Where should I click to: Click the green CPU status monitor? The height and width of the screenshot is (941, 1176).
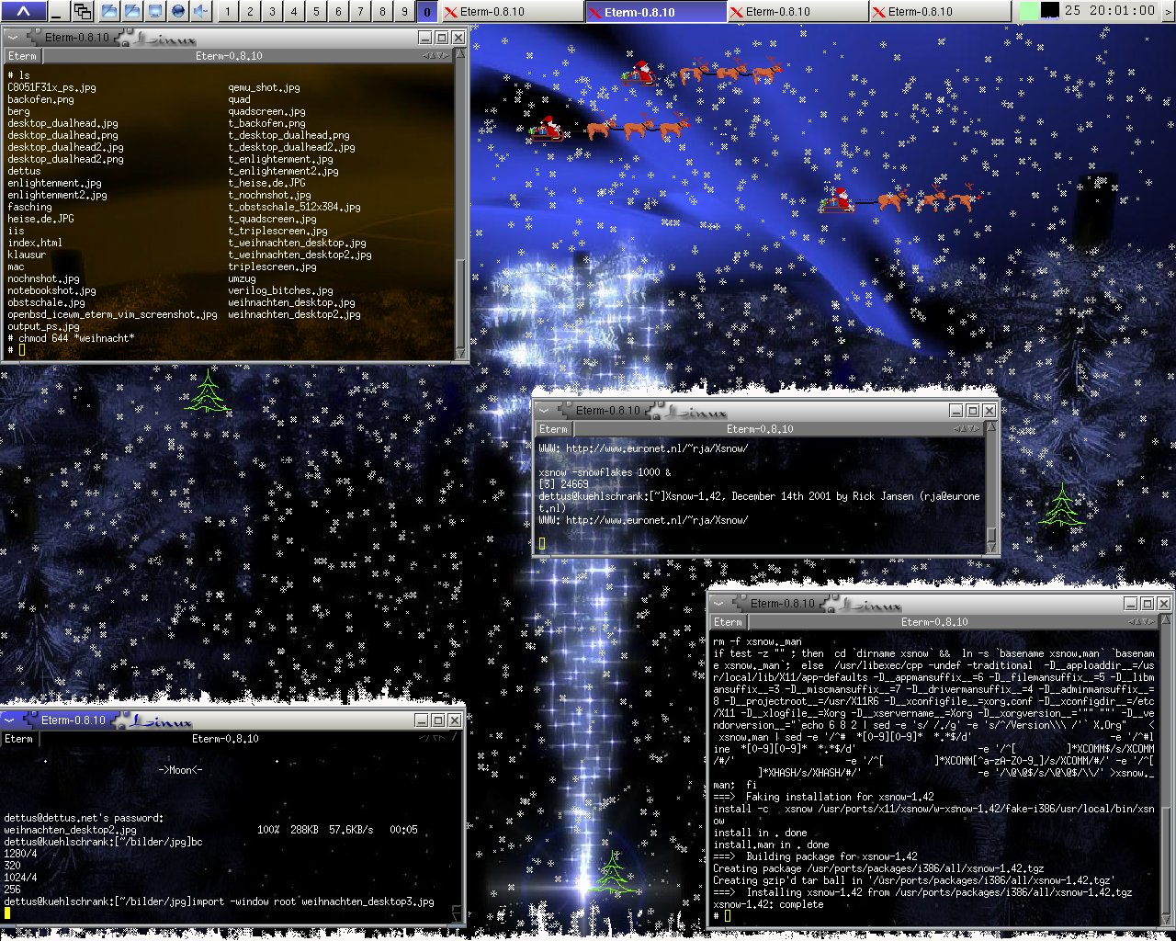[x=1029, y=11]
